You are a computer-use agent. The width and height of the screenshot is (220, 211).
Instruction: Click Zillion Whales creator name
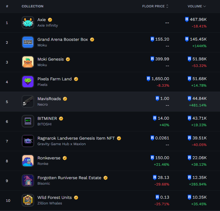[50, 203]
